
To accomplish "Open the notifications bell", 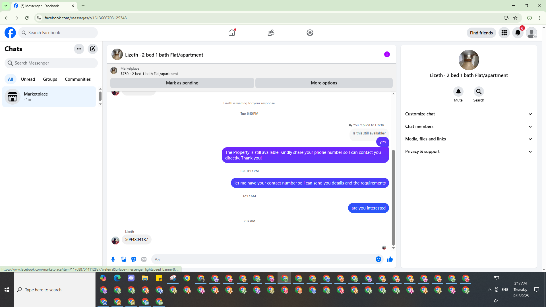I will pos(518,33).
